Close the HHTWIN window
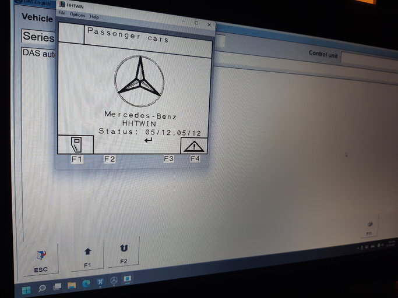Image resolution: width=398 pixels, height=298 pixels. (x=209, y=24)
